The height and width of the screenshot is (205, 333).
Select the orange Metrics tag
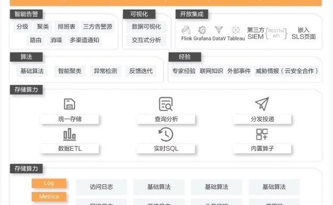coord(49,197)
